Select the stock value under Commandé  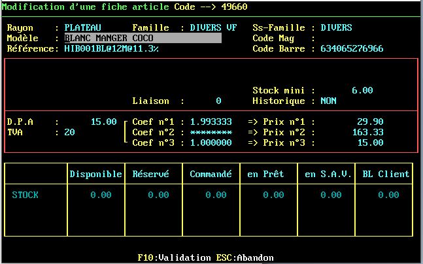216,195
